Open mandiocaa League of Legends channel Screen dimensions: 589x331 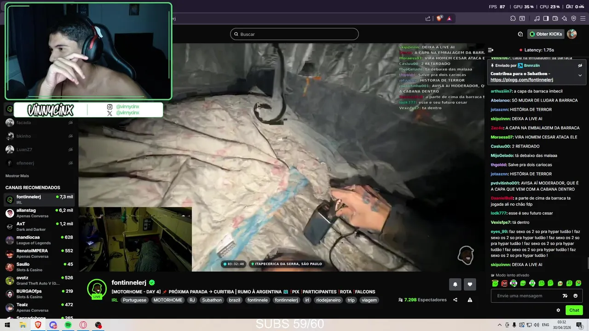(x=39, y=240)
